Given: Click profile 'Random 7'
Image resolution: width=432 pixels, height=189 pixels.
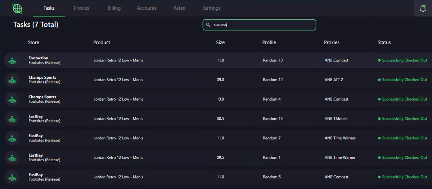Looking at the screenshot, I should pyautogui.click(x=272, y=138).
